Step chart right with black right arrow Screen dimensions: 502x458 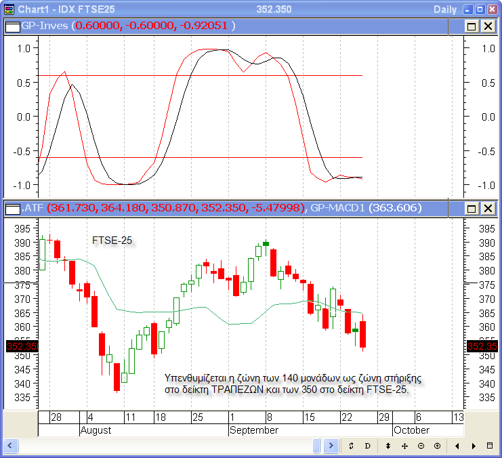(474, 446)
